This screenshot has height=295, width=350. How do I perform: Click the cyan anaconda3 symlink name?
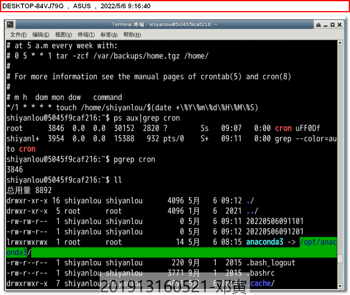[x=265, y=242]
